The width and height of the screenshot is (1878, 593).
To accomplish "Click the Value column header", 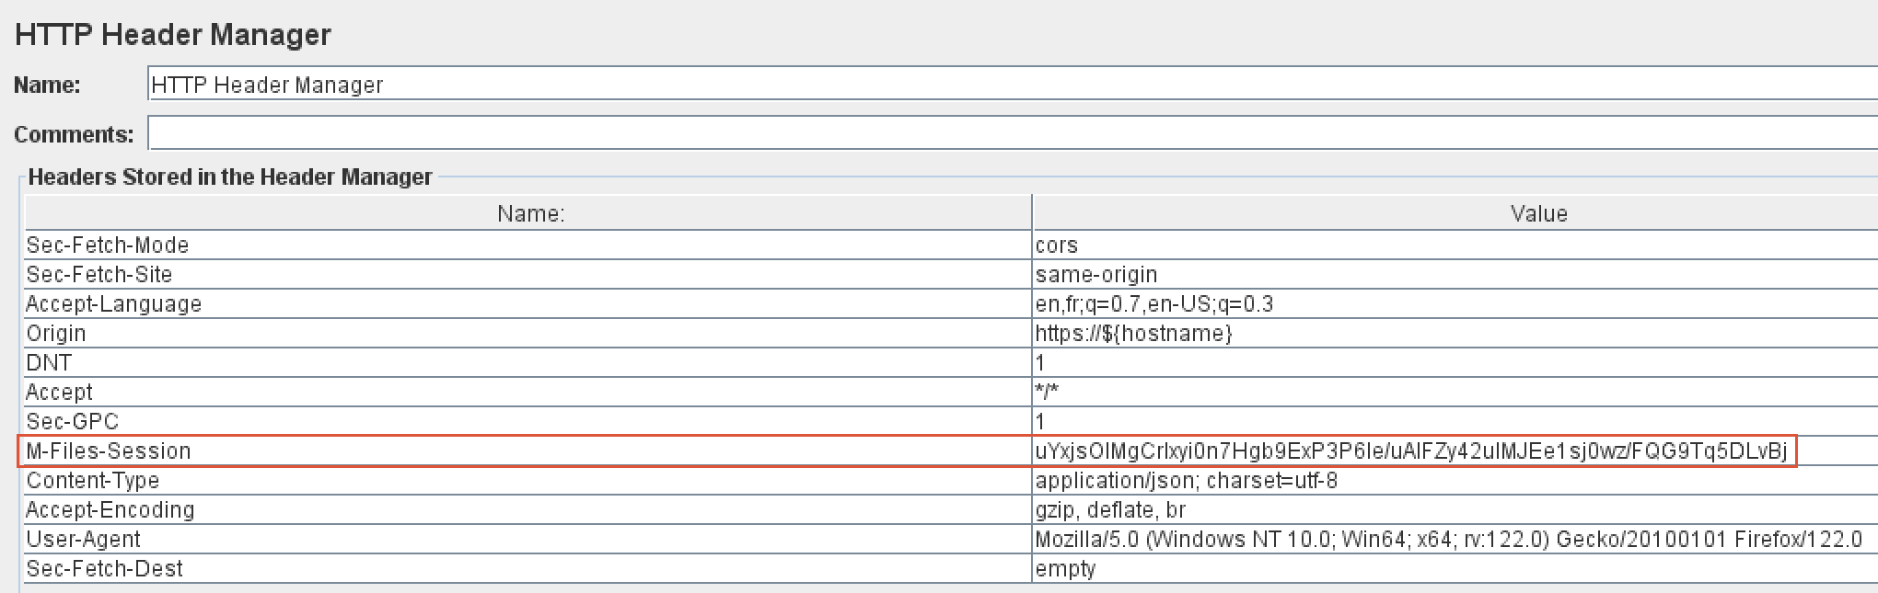I will tap(1537, 214).
